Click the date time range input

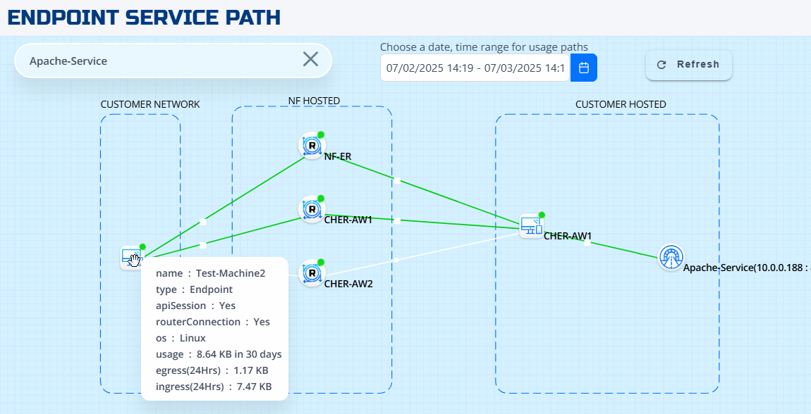[475, 68]
